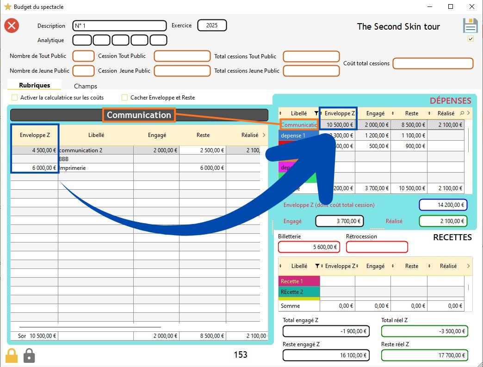Expand Dépenses table columns with right chevron
483x367 pixels.
pyautogui.click(x=468, y=113)
